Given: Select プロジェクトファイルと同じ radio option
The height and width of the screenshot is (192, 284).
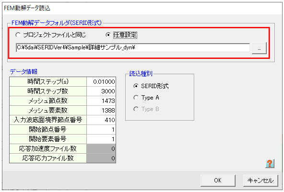Looking at the screenshot, I should [50, 34].
